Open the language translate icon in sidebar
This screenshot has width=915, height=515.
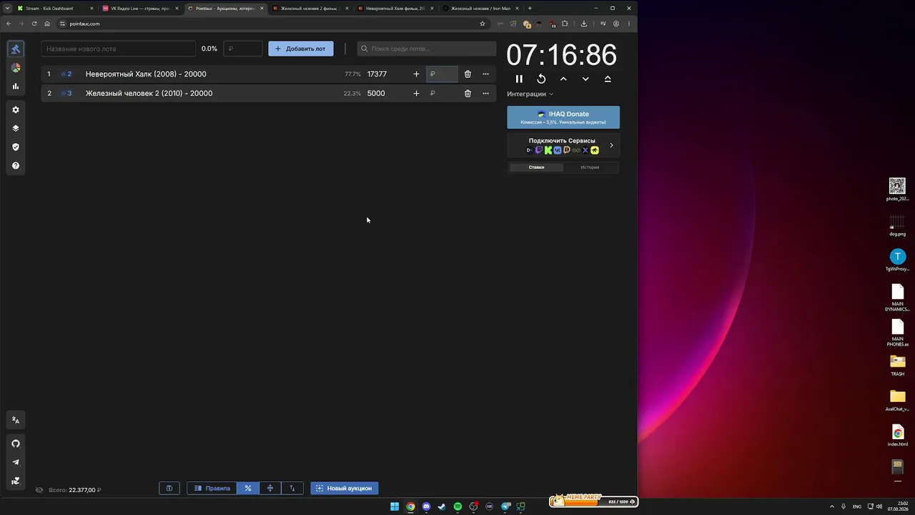(x=16, y=420)
